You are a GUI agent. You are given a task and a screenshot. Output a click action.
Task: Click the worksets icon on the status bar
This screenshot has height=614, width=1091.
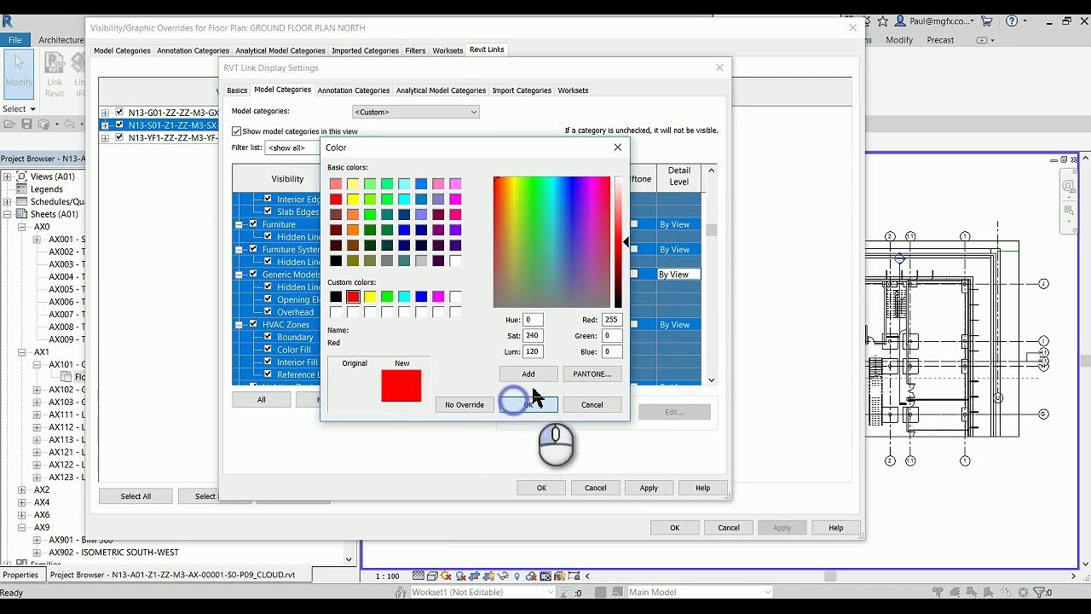point(401,593)
